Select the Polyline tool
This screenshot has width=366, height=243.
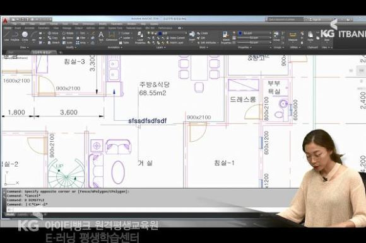tap(15, 36)
